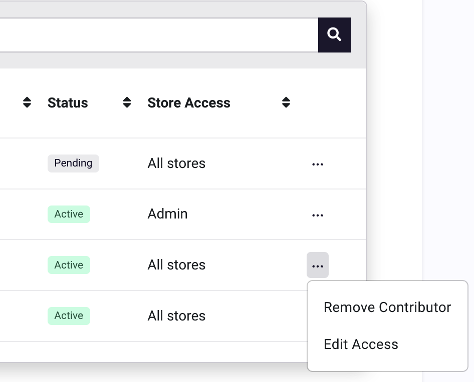Choose Edit Access menu entry

click(x=361, y=344)
